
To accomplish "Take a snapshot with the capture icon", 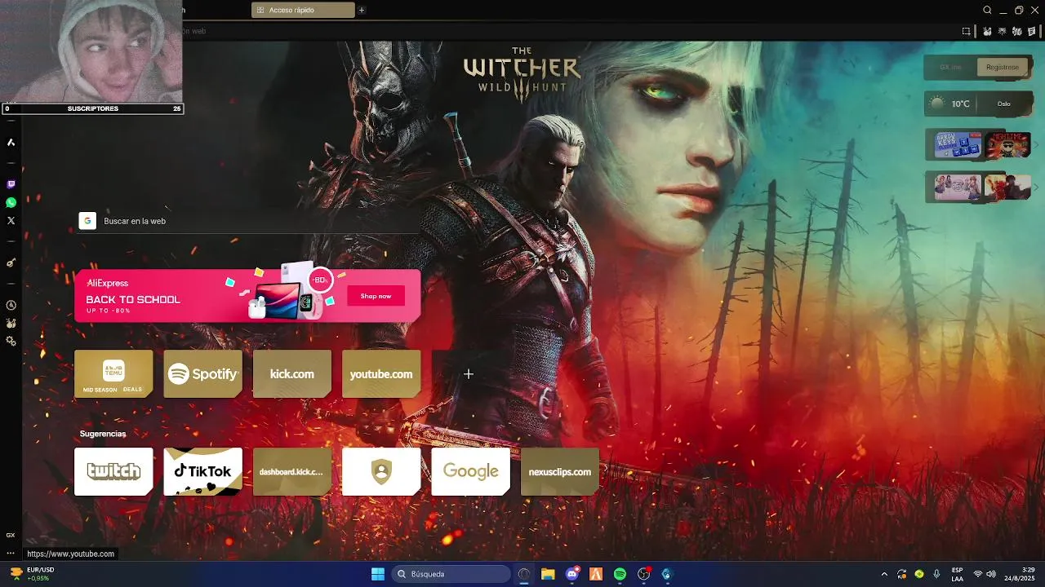I will click(966, 31).
